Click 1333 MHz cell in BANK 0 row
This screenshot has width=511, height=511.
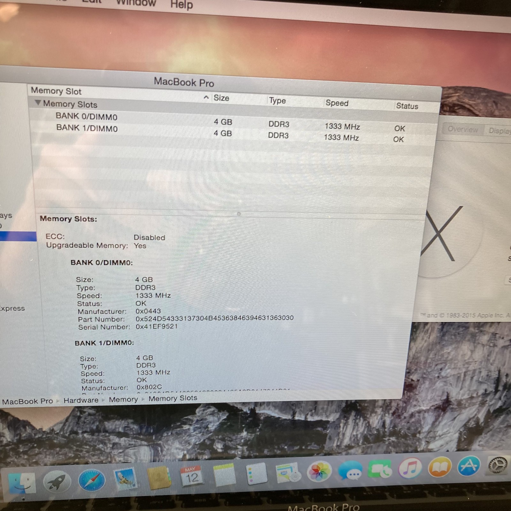342,126
